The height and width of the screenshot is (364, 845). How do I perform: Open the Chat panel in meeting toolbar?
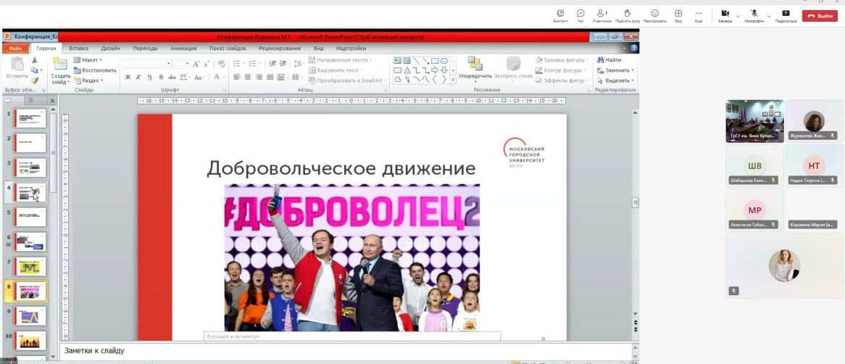point(580,14)
